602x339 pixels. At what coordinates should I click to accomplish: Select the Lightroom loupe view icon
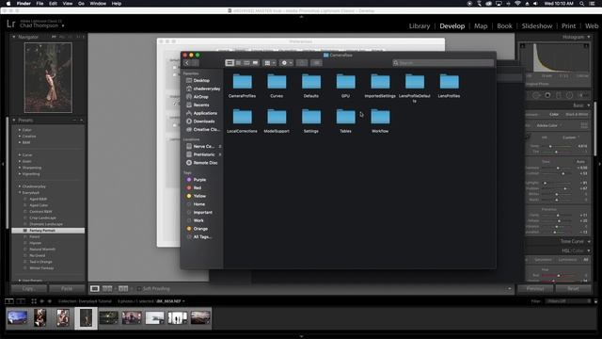(x=95, y=289)
